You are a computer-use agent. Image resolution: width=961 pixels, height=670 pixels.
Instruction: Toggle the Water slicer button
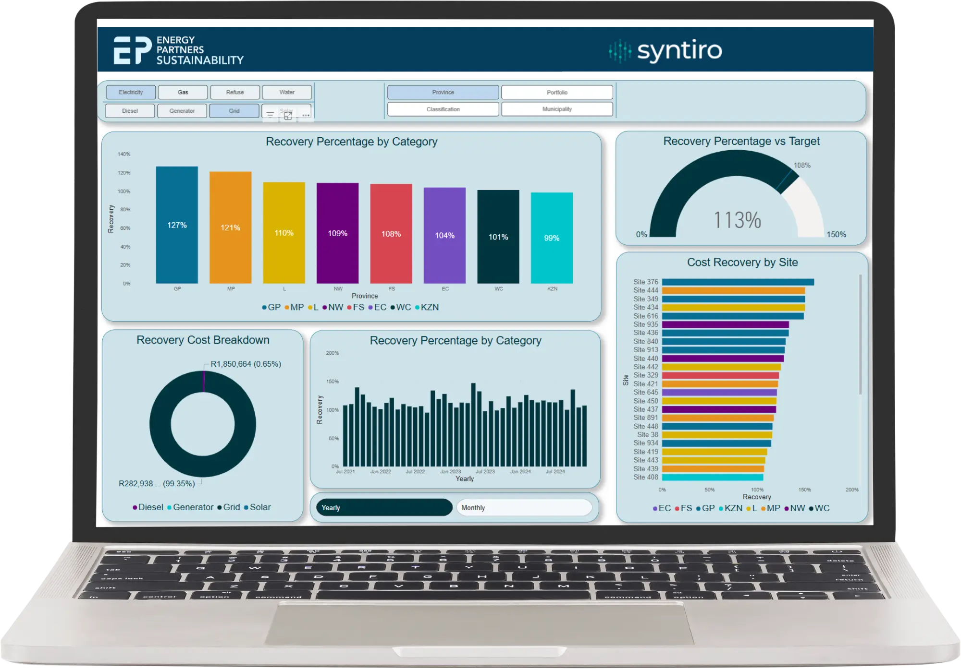point(287,92)
